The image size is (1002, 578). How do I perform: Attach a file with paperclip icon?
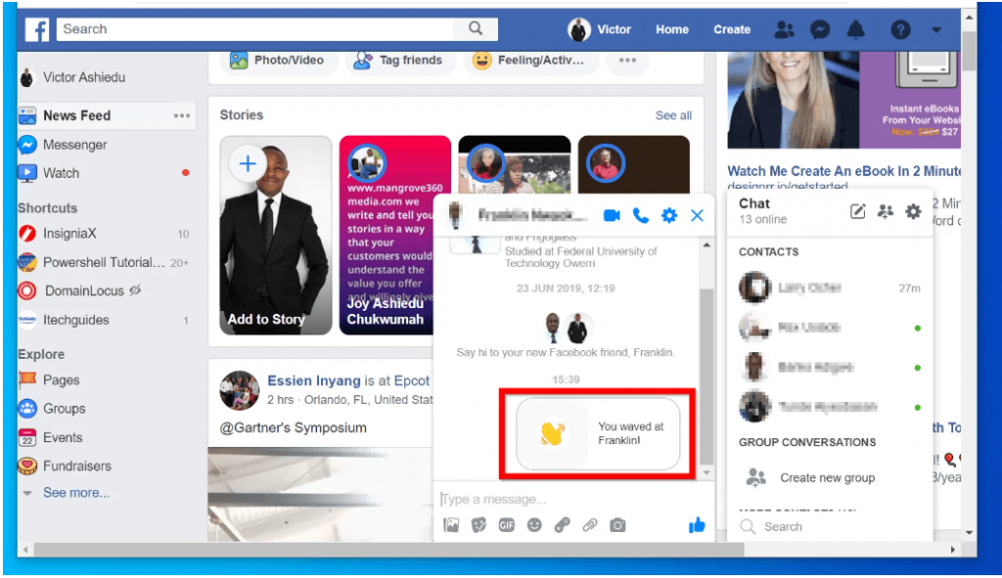589,525
